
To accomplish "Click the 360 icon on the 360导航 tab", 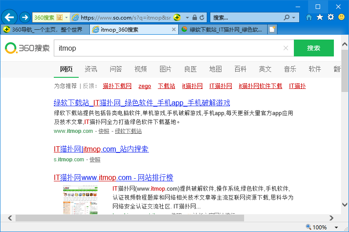I will tap(7, 29).
